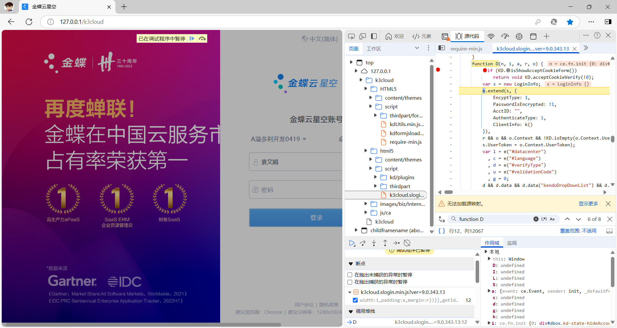Close the search bar
The image size is (617, 328).
click(610, 219)
